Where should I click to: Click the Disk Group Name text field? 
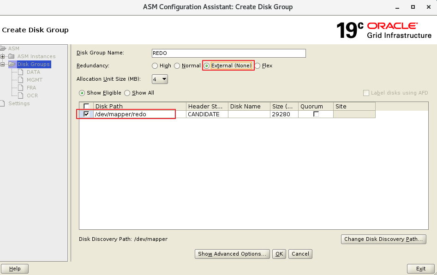point(228,53)
